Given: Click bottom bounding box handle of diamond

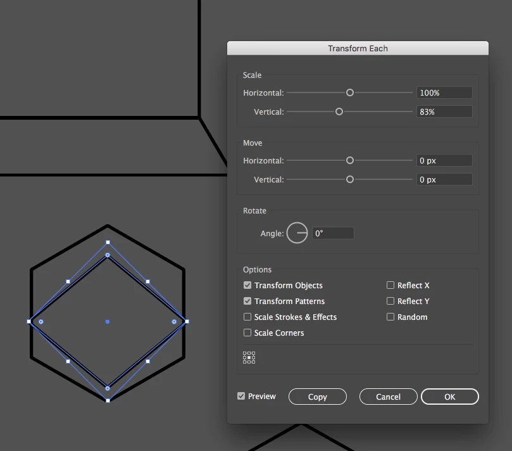Looking at the screenshot, I should coord(108,400).
